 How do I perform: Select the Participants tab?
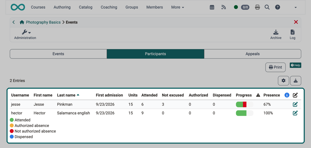155,54
